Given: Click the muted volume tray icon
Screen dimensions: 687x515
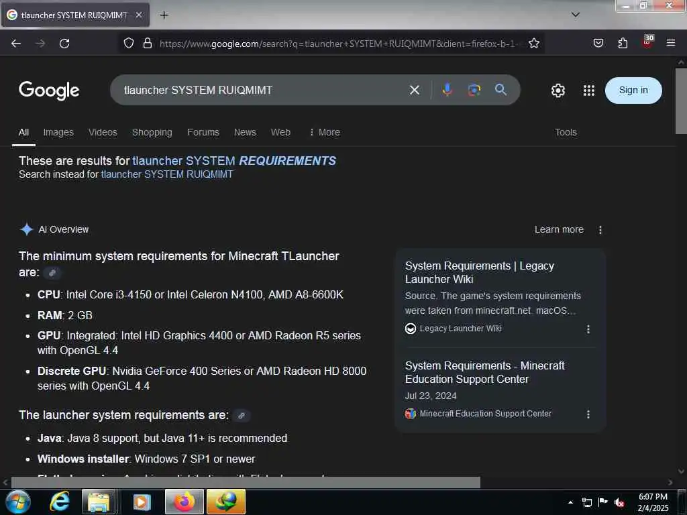Looking at the screenshot, I should pos(619,502).
